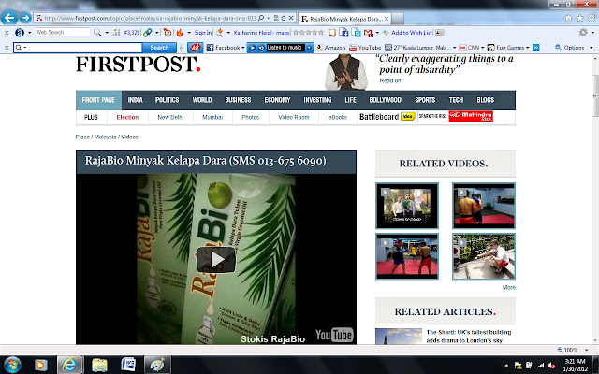Click the red Ask logo icon
Image resolution: width=599 pixels, height=374 pixels.
196,48
